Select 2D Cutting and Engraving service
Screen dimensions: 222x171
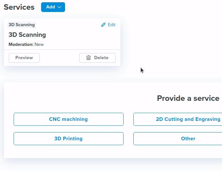pos(178,119)
